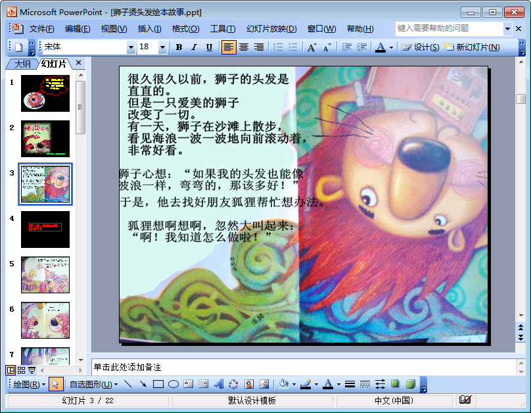The height and width of the screenshot is (413, 531).
Task: Toggle Underline formatting
Action: pos(209,47)
